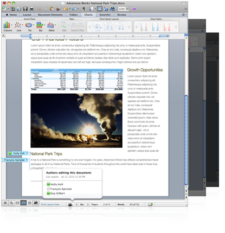Switch to Draft view button
Viewport: 225px width, 233px height.
[5, 203]
